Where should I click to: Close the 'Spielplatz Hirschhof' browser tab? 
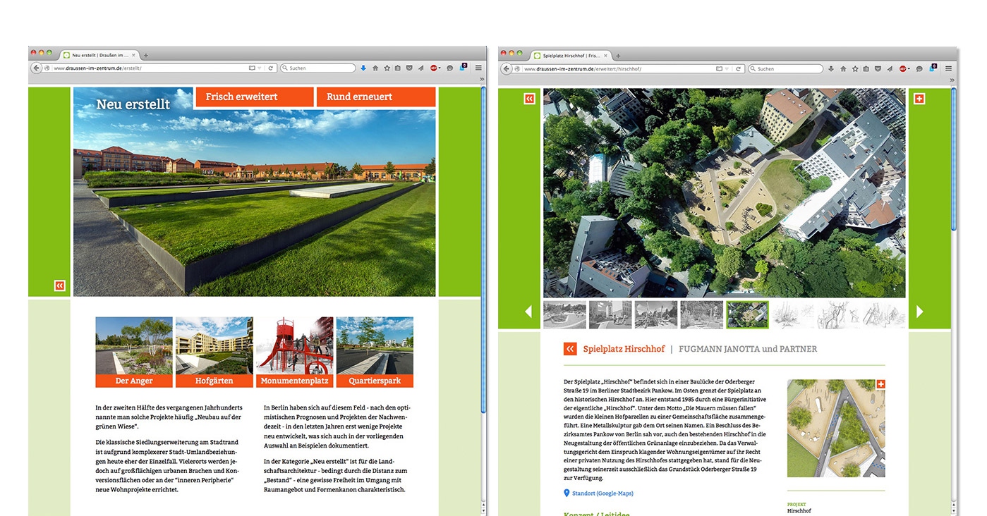pyautogui.click(x=605, y=55)
